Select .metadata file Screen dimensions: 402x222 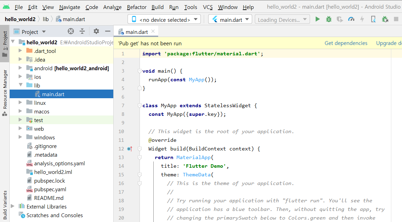coord(45,155)
